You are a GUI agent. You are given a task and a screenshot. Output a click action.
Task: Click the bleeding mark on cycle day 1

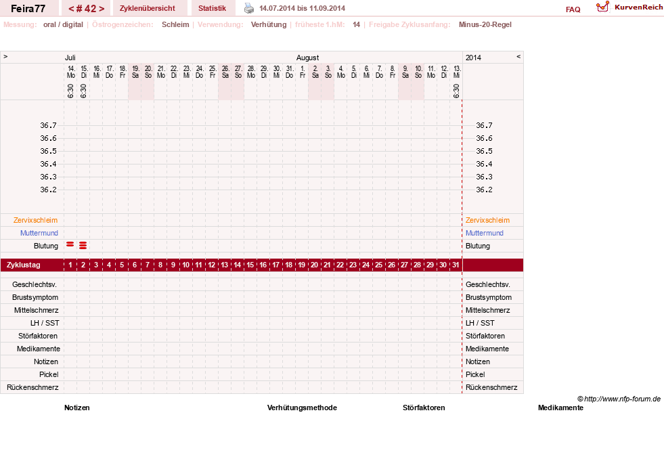(70, 244)
